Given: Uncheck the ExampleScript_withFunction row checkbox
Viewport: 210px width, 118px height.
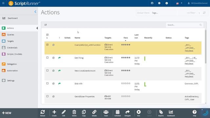Looking at the screenshot, I should [x=47, y=45].
